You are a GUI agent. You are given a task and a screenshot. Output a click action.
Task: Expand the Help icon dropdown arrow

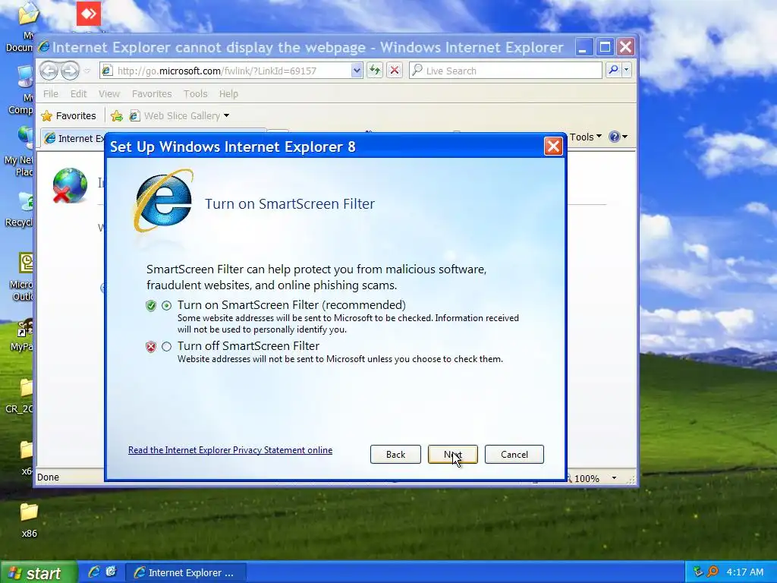click(x=624, y=137)
